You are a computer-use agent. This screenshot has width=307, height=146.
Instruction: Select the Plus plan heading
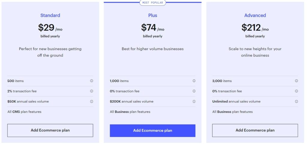pyautogui.click(x=153, y=15)
